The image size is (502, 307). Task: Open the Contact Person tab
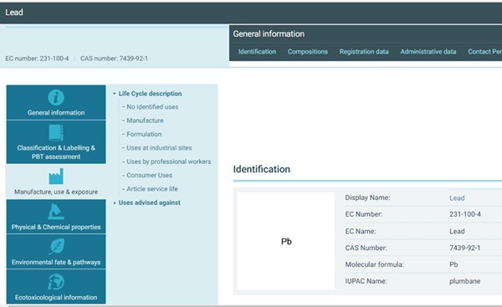484,52
